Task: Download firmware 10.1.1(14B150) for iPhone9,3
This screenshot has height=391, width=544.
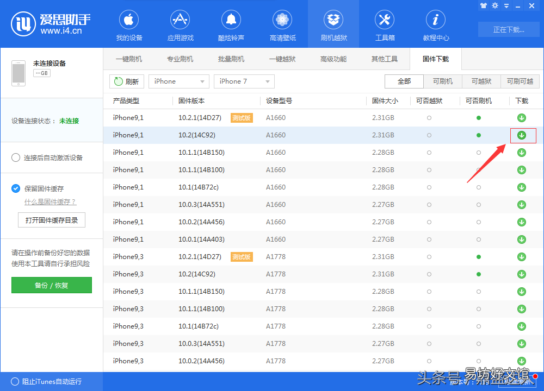Action: tap(522, 292)
